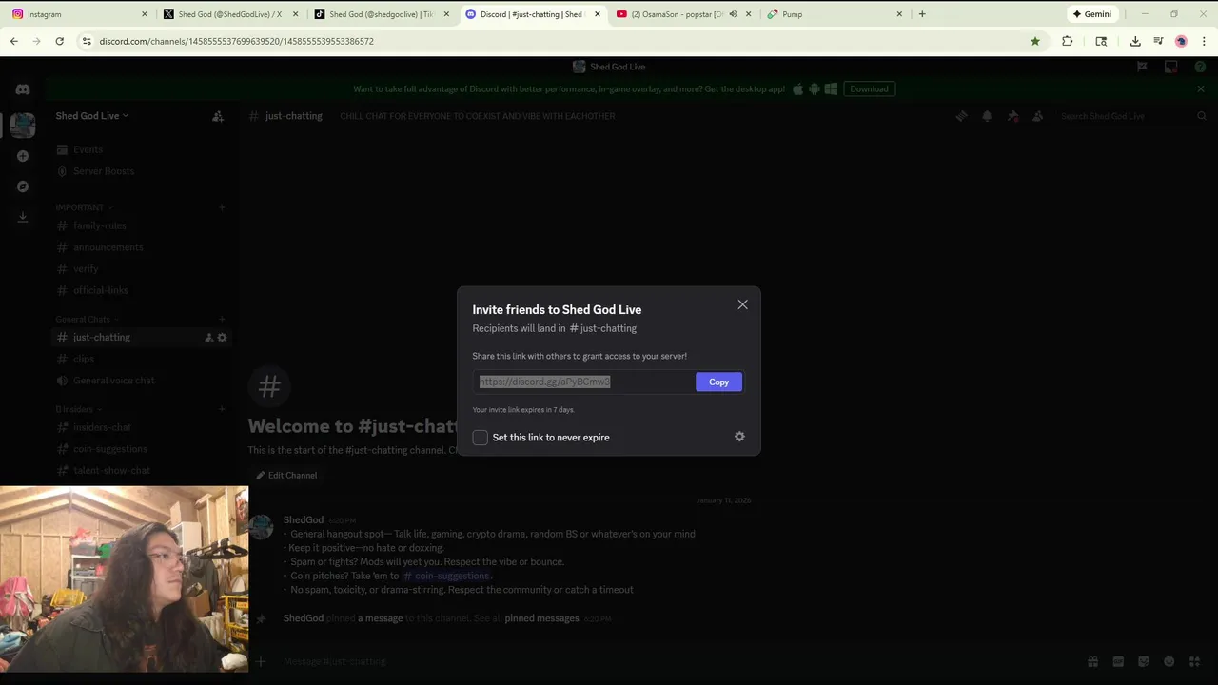Collapse the General Chats category

[x=88, y=320]
